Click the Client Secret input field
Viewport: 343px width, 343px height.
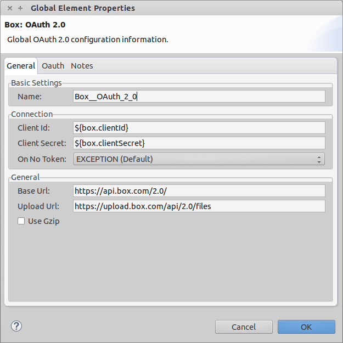pos(199,143)
